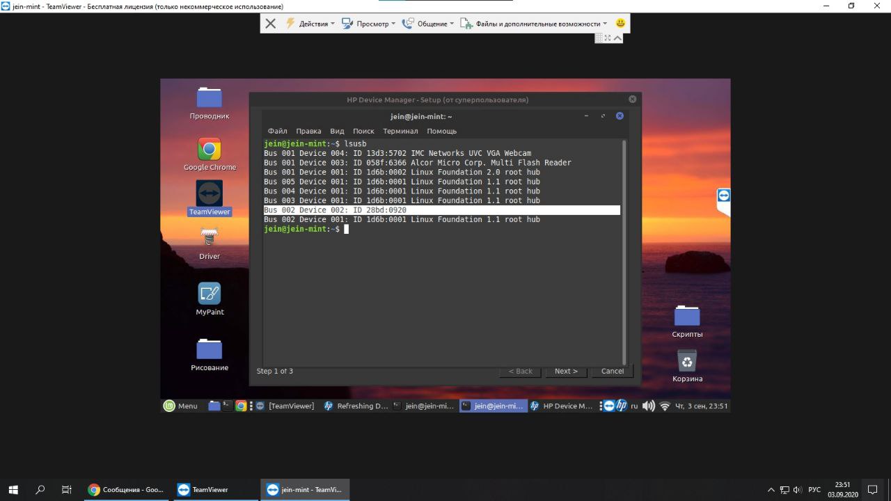Expand the Общение dropdown menu
Viewport: 891px width, 501px height.
pyautogui.click(x=427, y=24)
